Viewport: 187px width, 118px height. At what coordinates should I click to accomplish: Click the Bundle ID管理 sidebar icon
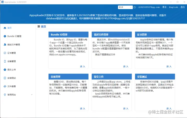point(5,36)
